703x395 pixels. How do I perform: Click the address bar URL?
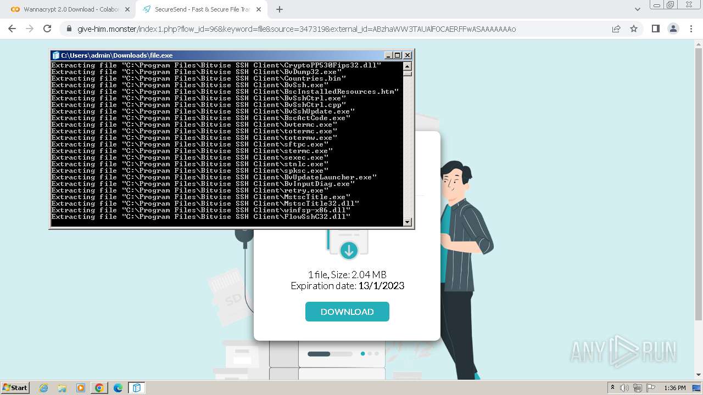297,29
